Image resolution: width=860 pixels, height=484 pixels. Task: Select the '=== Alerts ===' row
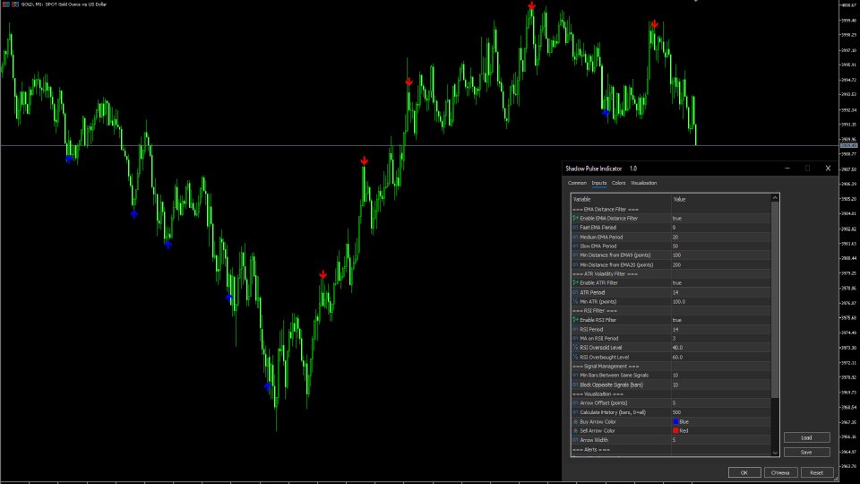(671, 449)
